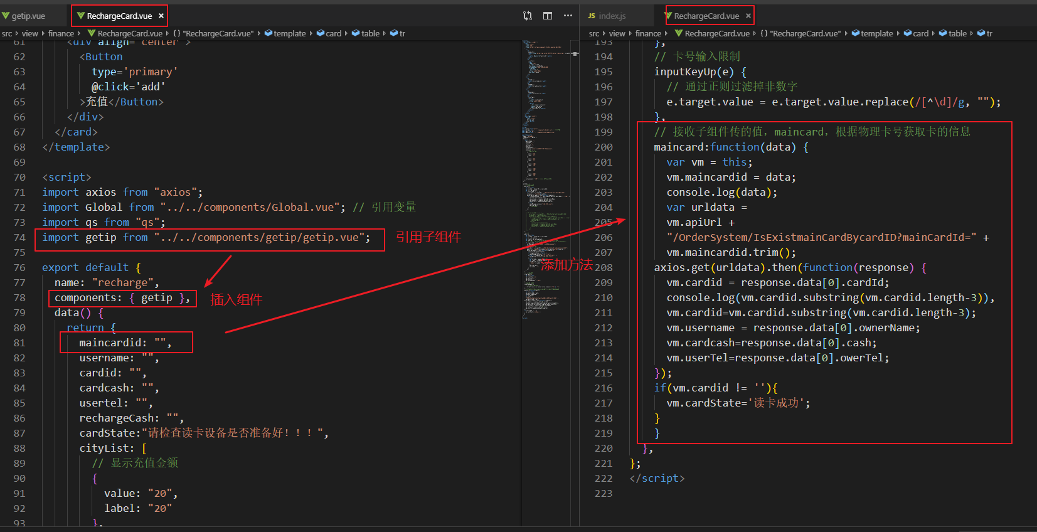
Task: Switch to the getip.vue tab
Action: [28, 16]
